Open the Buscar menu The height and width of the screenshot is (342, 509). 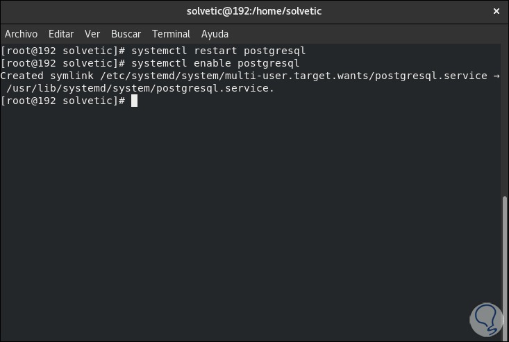pos(126,34)
